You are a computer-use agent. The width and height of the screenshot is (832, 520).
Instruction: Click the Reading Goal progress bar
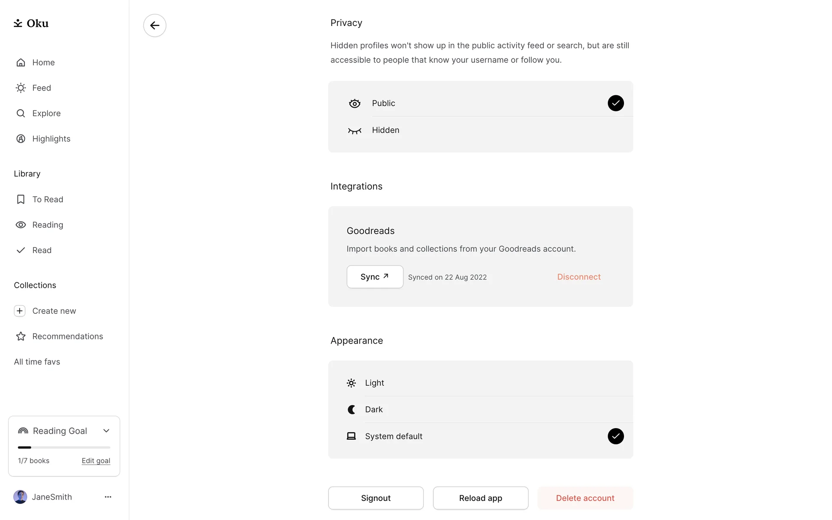(x=64, y=447)
